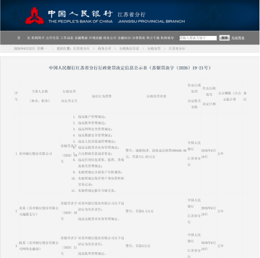
Task: Click the date text 2026年6月22日 星期一
Action: pyautogui.click(x=30, y=49)
